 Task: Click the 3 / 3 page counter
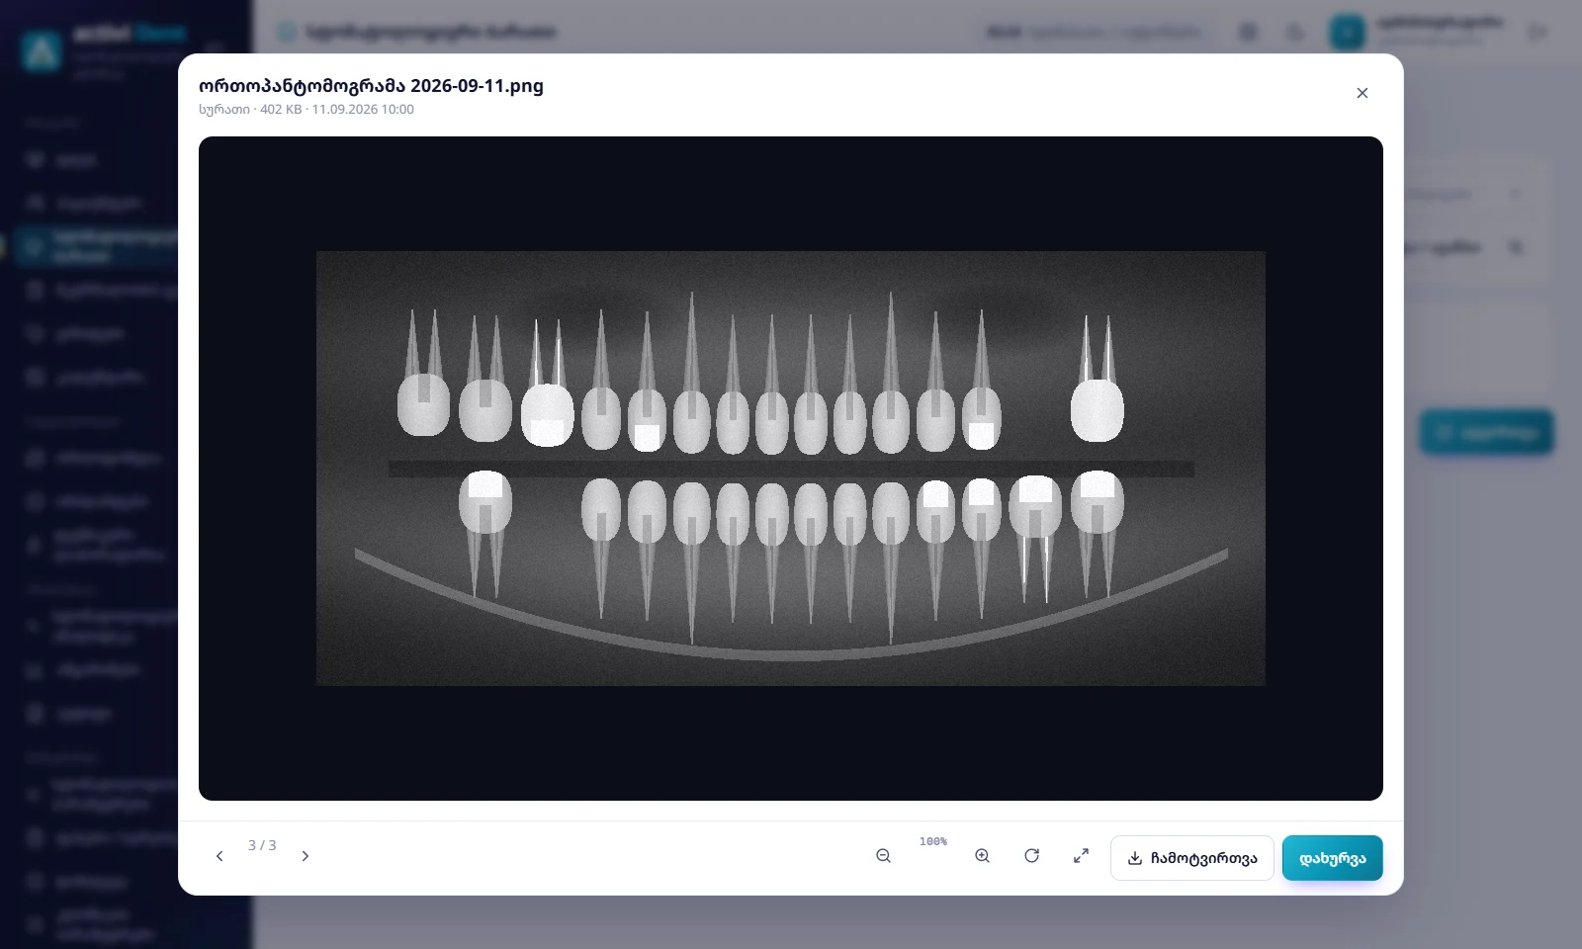point(262,845)
